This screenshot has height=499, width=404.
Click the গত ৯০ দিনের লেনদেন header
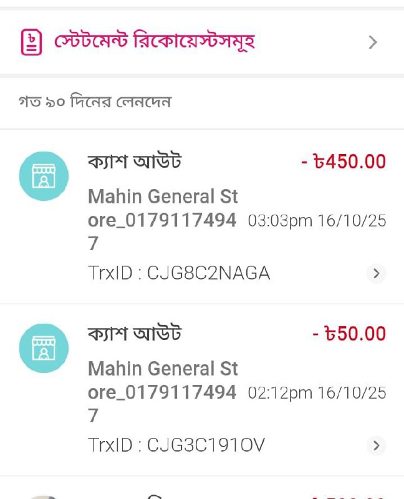[x=95, y=101]
